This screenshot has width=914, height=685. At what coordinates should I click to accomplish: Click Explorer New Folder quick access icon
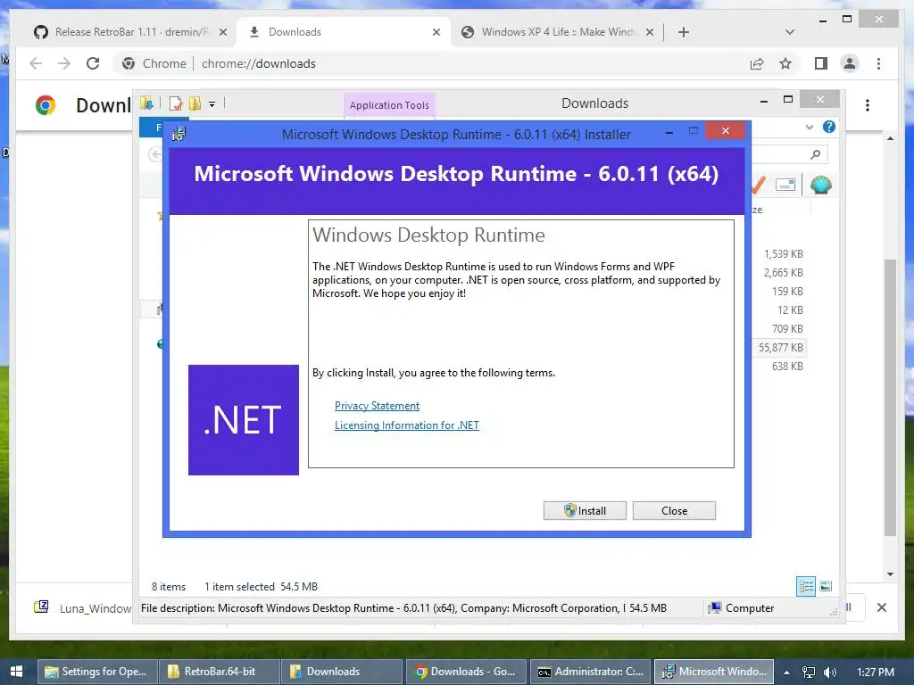195,103
